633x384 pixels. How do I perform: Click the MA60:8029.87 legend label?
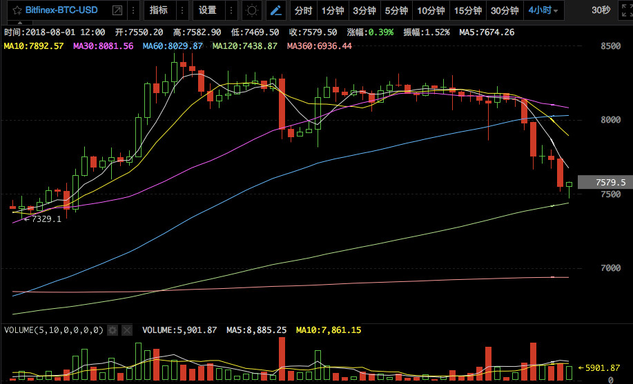pos(173,46)
